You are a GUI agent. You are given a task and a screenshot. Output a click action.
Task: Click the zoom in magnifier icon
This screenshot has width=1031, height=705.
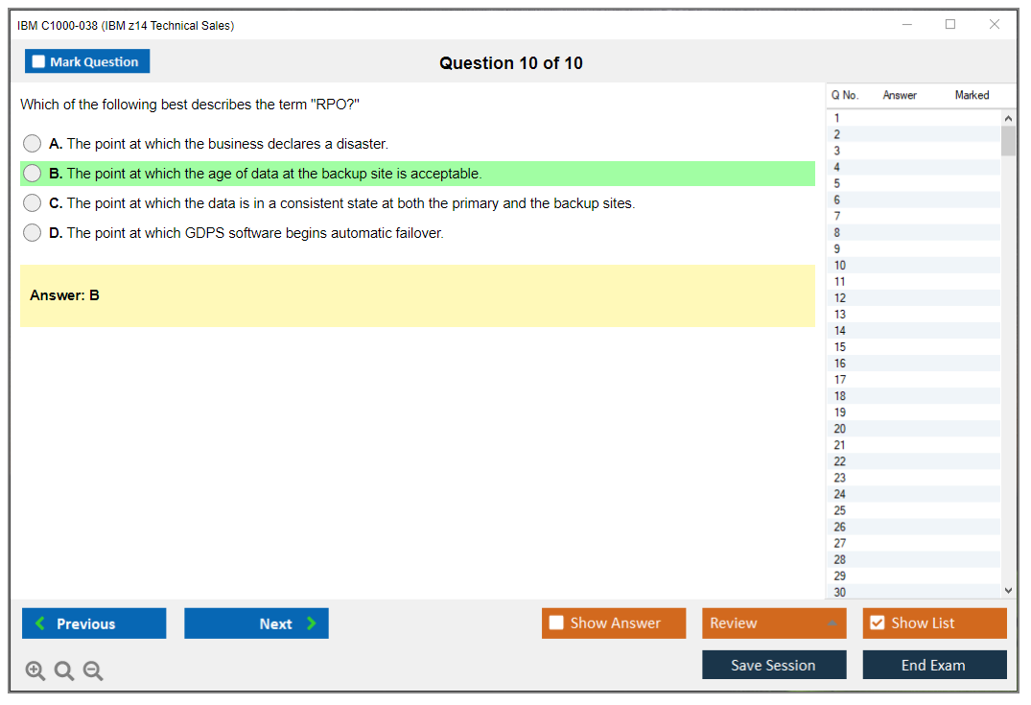click(x=35, y=671)
